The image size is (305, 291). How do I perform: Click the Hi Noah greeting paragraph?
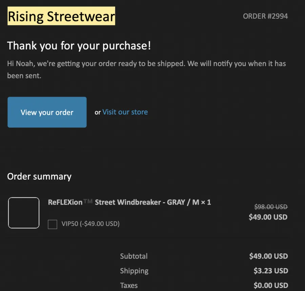pos(146,69)
